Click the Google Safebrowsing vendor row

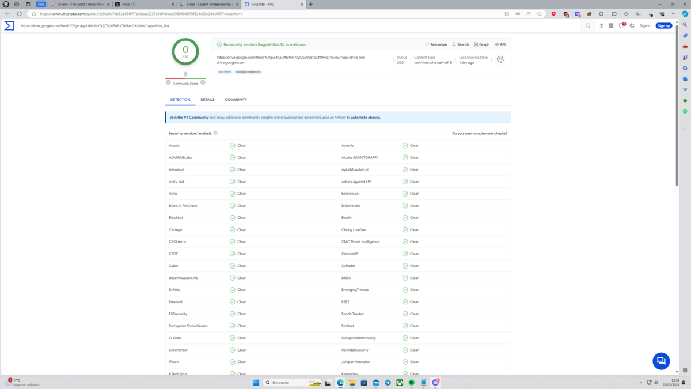[x=424, y=338]
